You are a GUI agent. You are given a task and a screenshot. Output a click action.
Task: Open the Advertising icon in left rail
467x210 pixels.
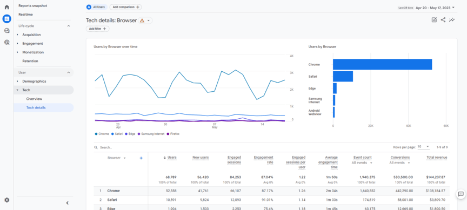pos(6,43)
